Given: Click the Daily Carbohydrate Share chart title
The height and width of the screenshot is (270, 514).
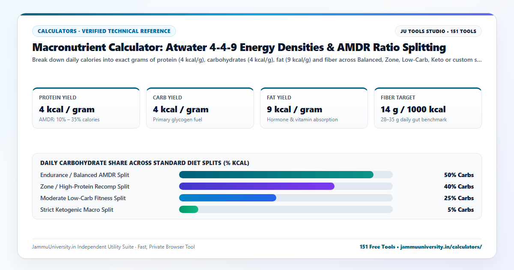Looking at the screenshot, I should click(x=145, y=163).
